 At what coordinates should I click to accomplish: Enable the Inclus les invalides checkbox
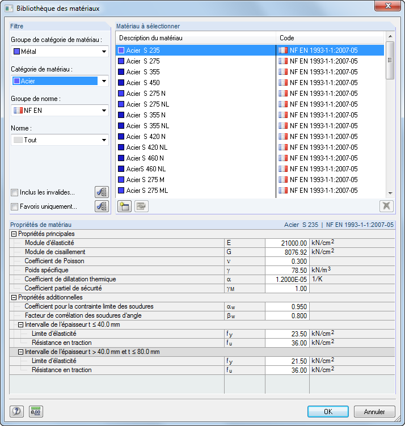pyautogui.click(x=14, y=193)
